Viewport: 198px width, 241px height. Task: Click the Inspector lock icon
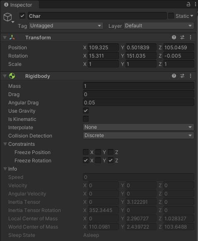[x=188, y=4]
